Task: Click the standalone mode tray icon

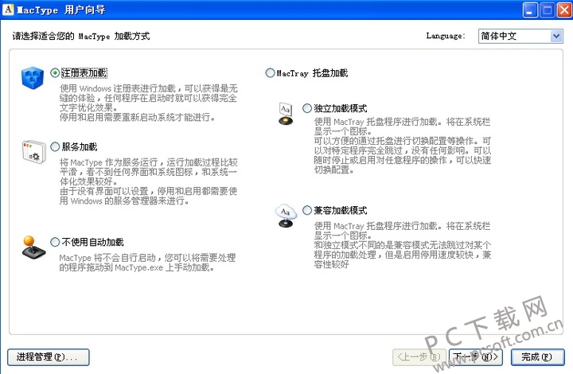Action: point(286,114)
